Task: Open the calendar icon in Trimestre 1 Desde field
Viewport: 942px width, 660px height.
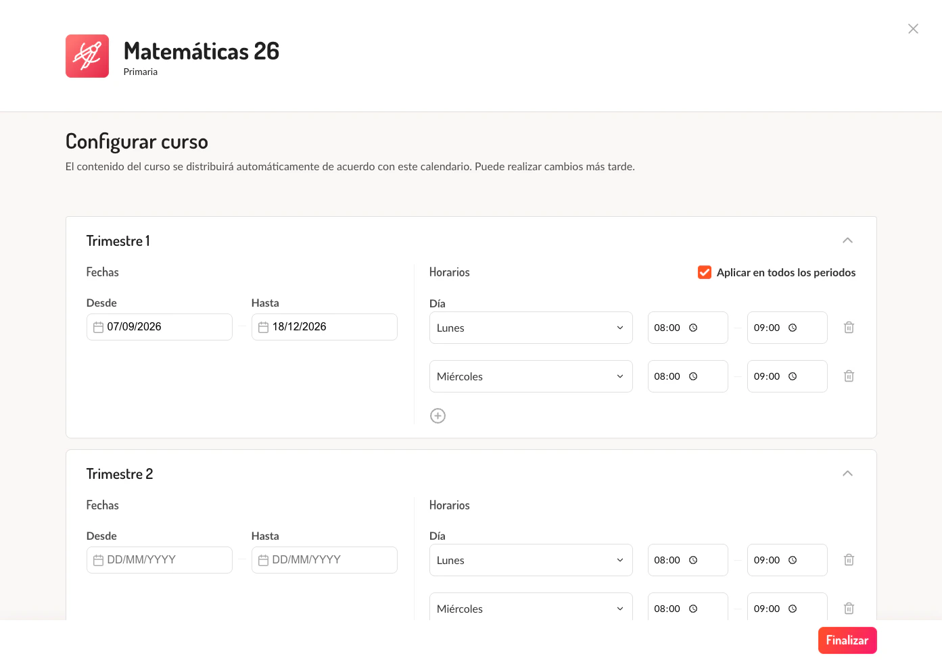Action: [x=98, y=327]
